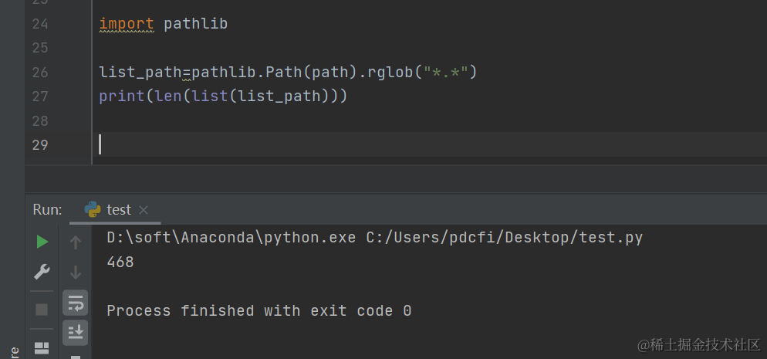
Task: Click the restore layout icon
Action: 42,348
